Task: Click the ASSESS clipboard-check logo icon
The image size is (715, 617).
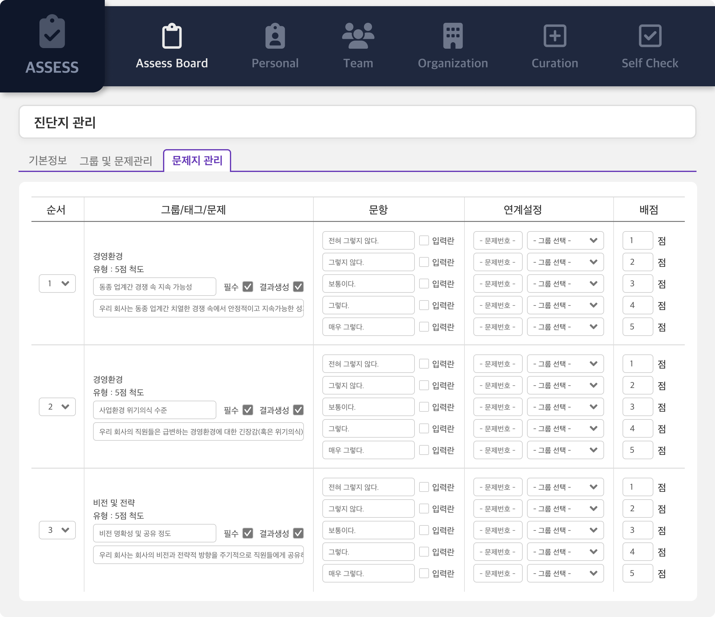Action: click(52, 31)
